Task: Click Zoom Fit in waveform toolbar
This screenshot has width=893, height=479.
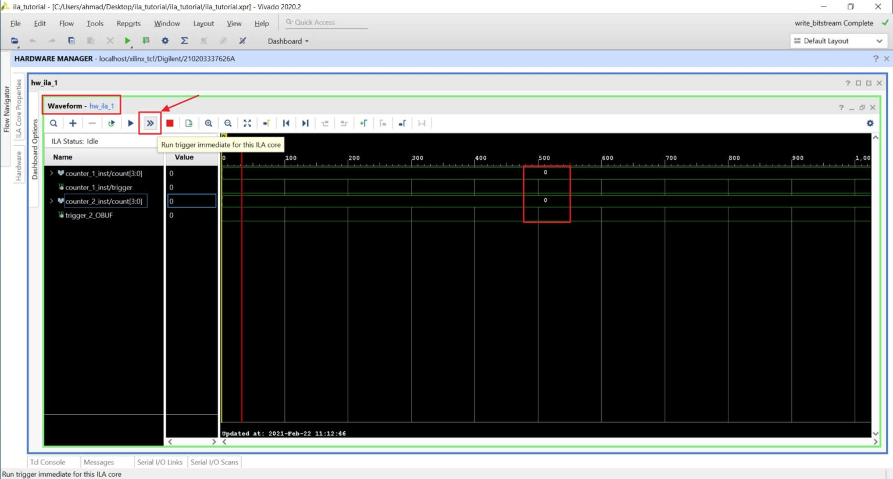Action: click(247, 123)
